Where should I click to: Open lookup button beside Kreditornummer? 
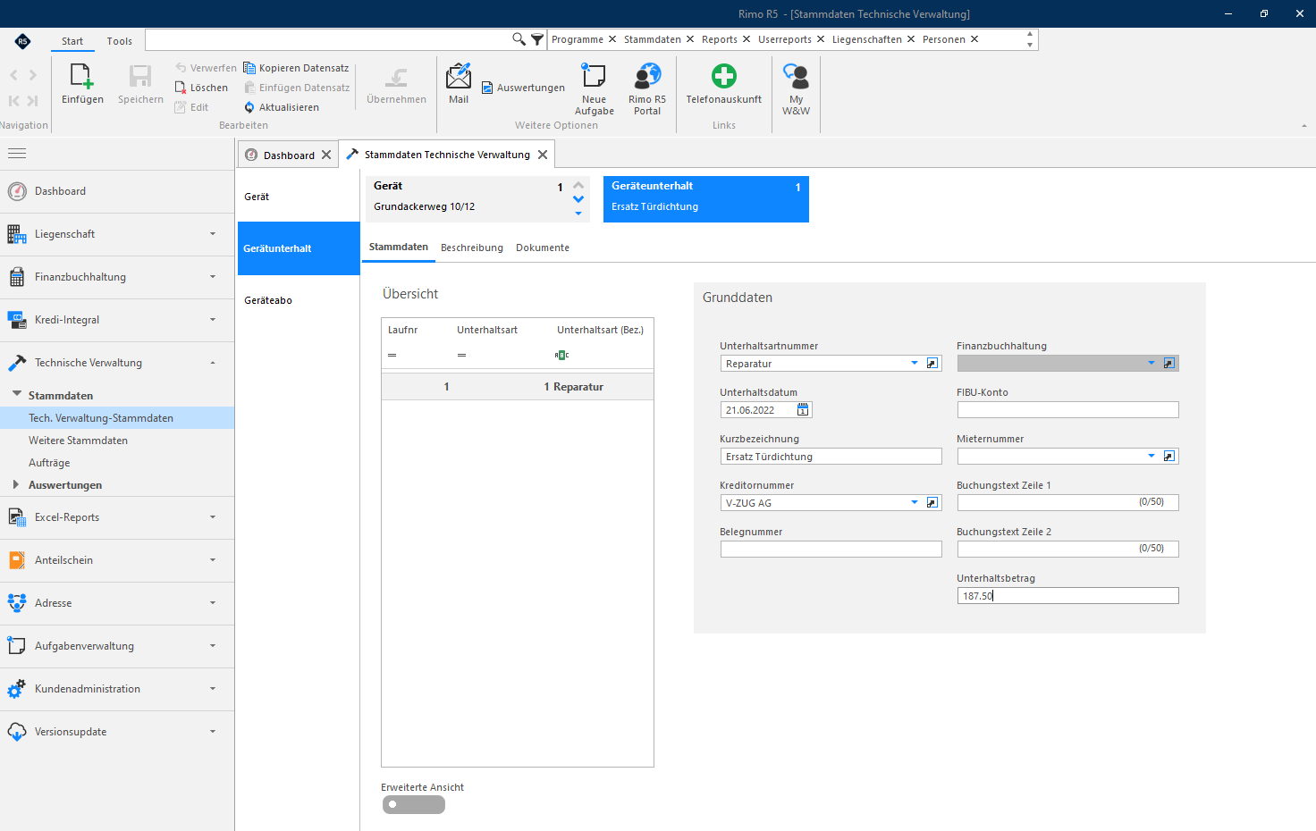[932, 503]
